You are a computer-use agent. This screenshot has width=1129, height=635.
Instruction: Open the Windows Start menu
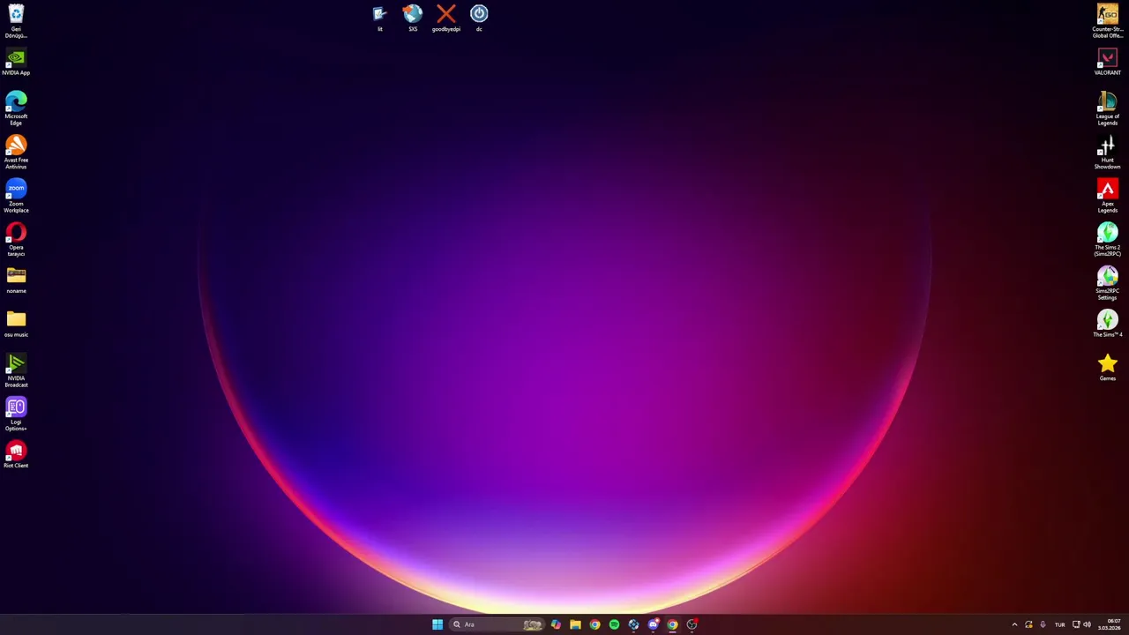[437, 624]
